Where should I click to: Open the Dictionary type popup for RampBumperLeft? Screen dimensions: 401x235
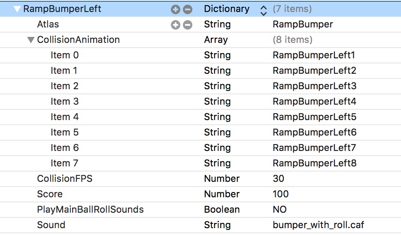(263, 9)
